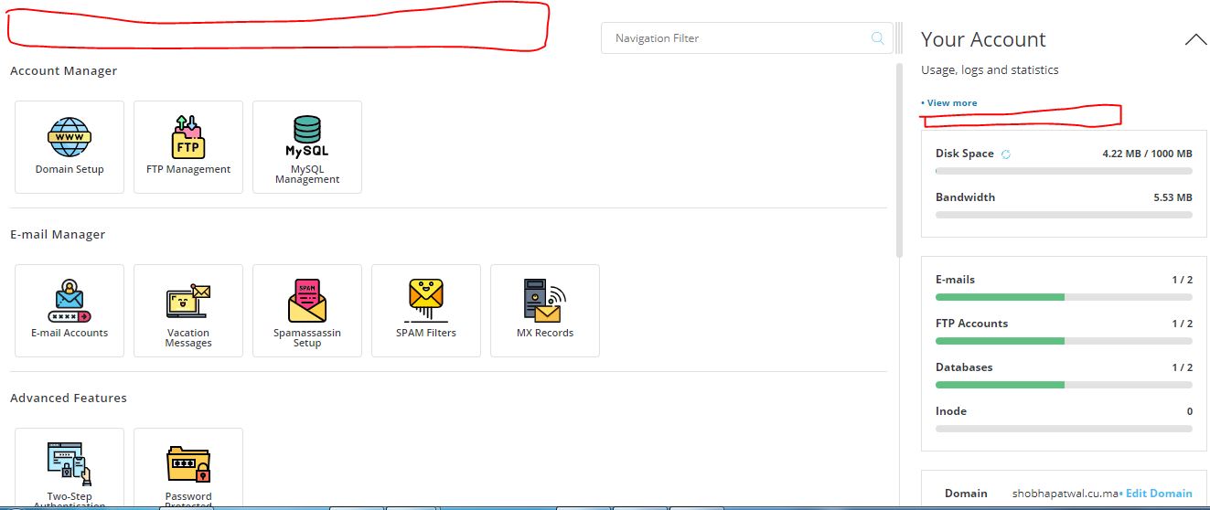Click the E-mails usage bar

1064,297
